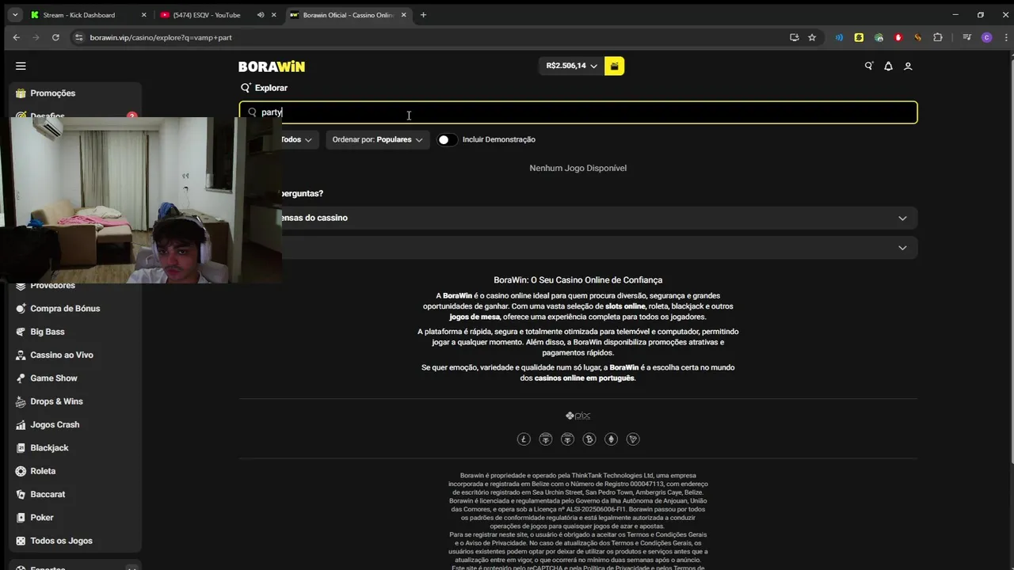Close the Kick Dashboard tab
The image size is (1014, 570).
tap(143, 15)
